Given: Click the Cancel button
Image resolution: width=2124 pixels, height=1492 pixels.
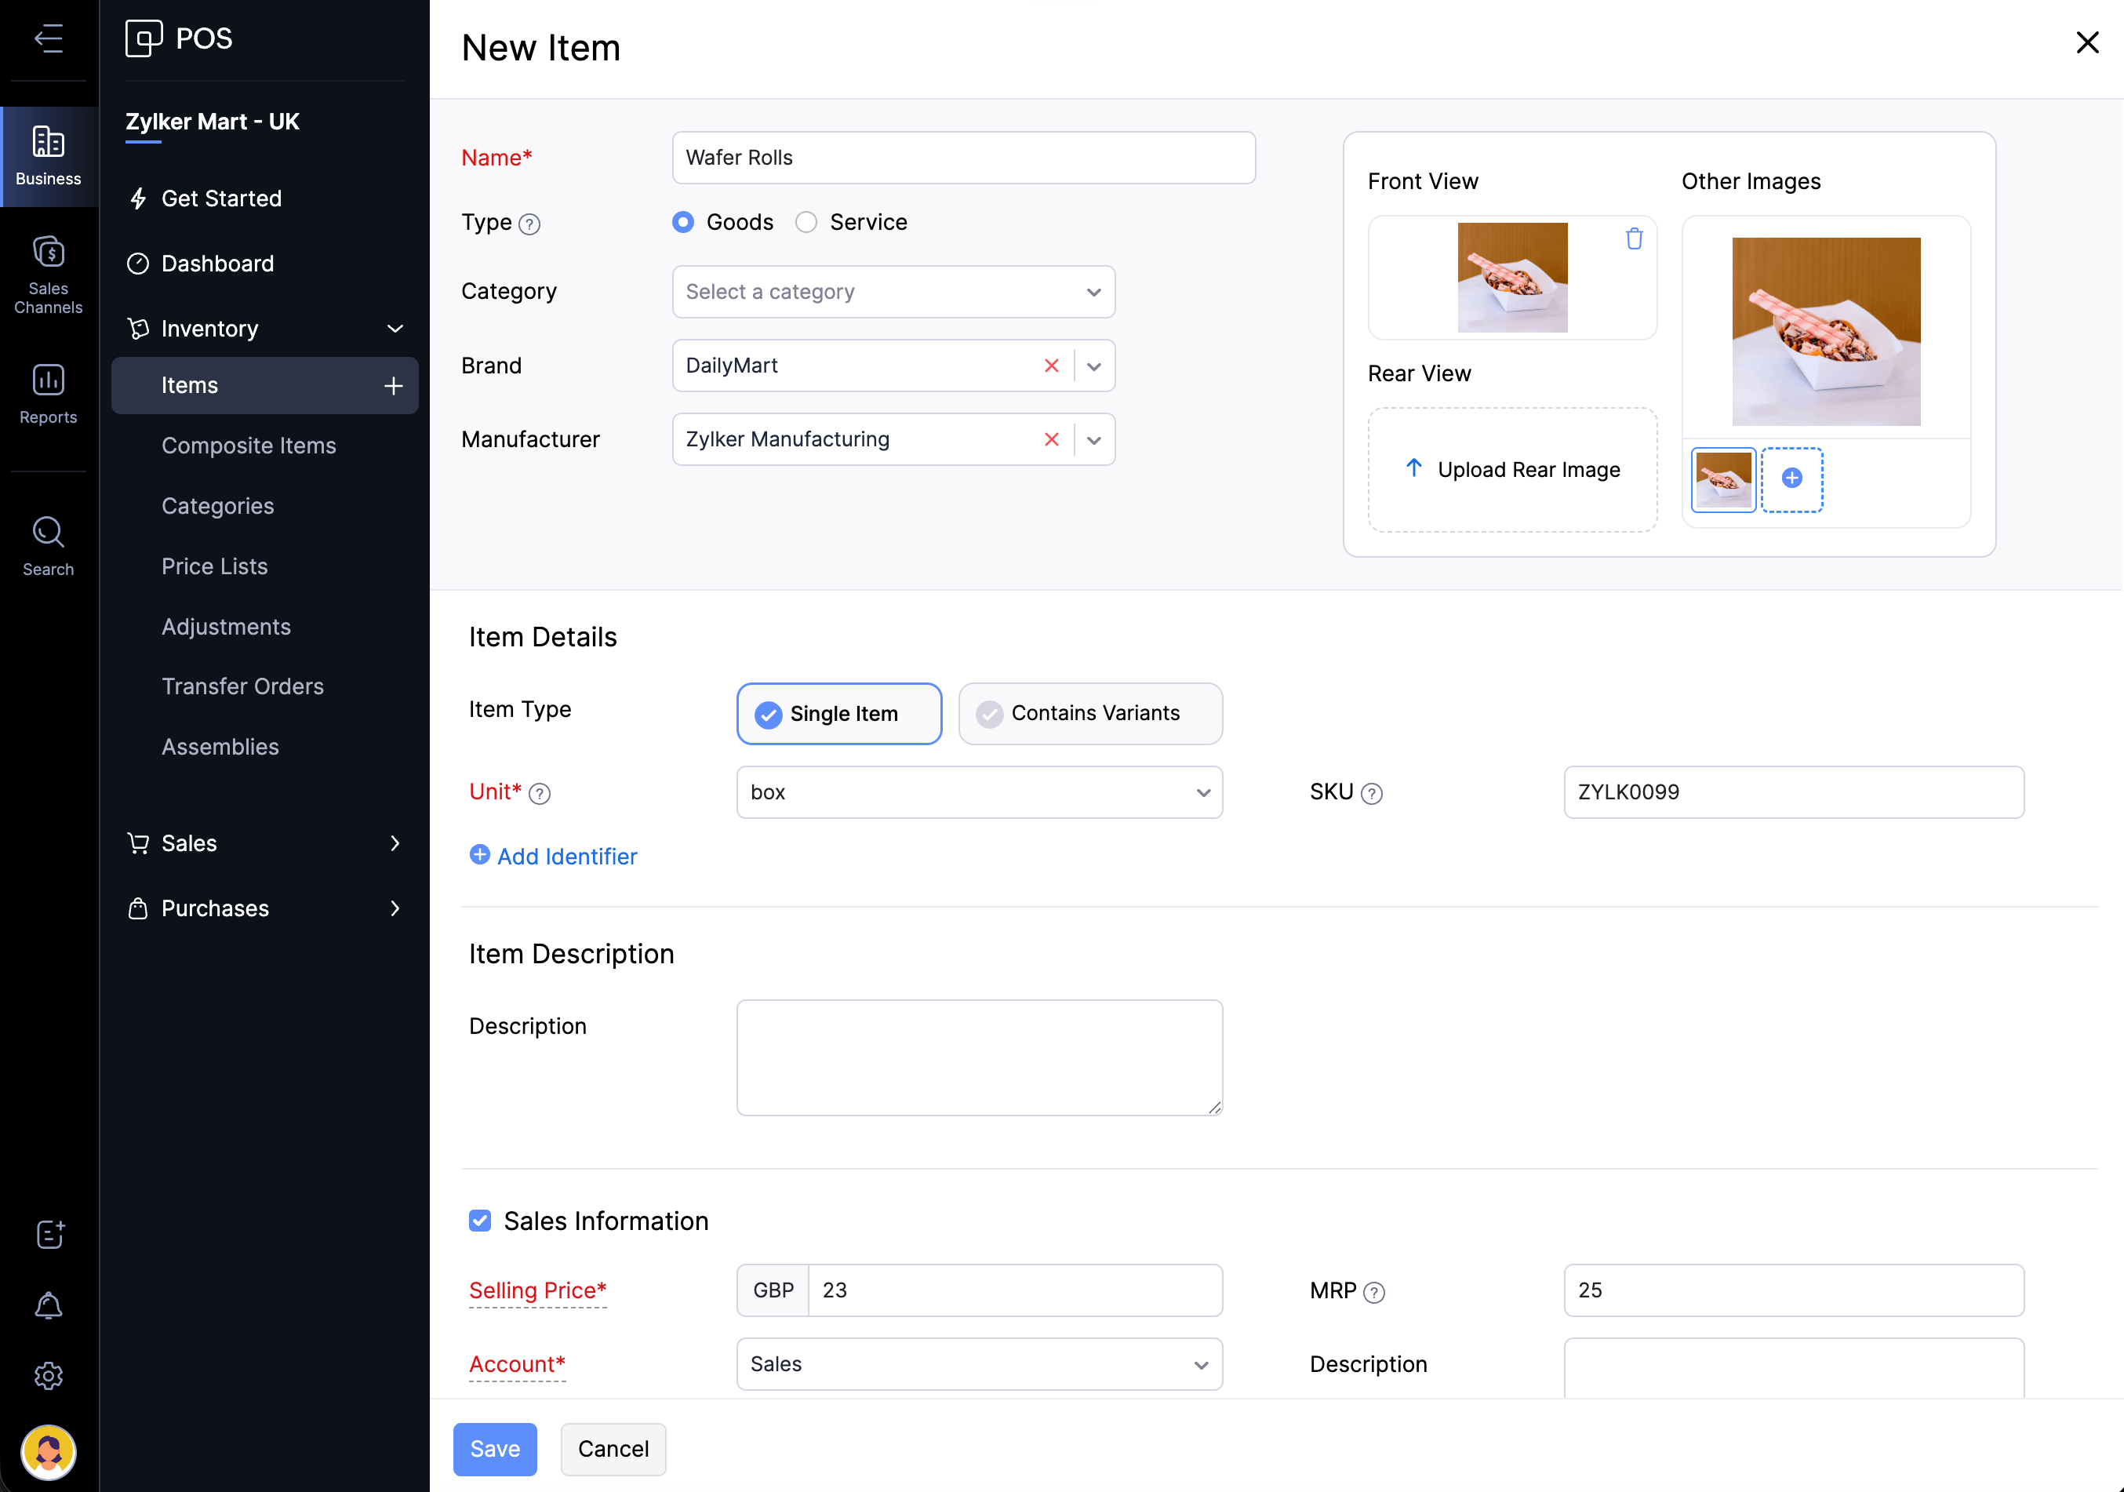Looking at the screenshot, I should click(613, 1449).
